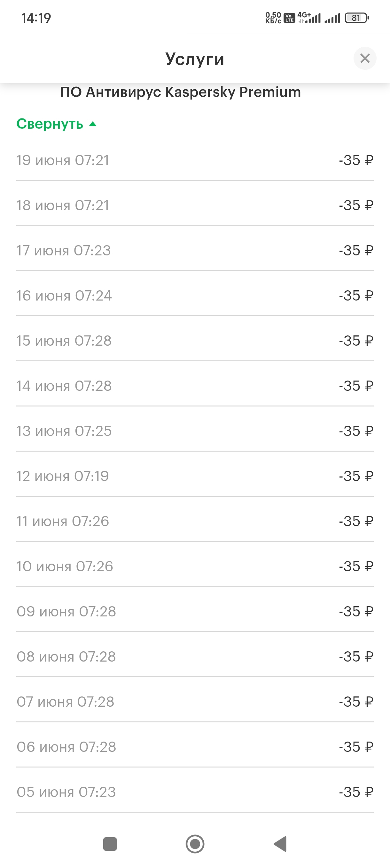390x868 pixels.
Task: Tap the VoLTE status icon
Action: (x=289, y=18)
